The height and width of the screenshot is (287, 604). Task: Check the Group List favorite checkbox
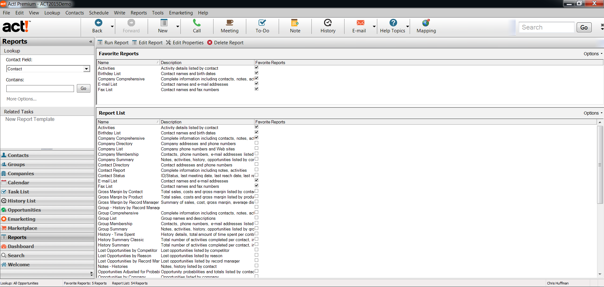point(256,218)
